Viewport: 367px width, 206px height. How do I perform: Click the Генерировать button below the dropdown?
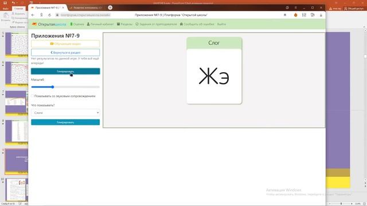coord(65,122)
